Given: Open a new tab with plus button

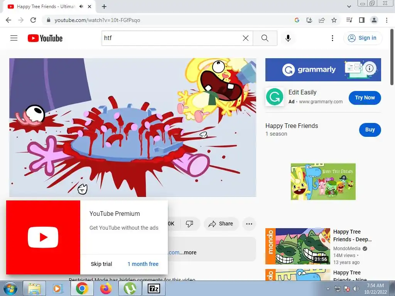Looking at the screenshot, I should click(x=104, y=7).
